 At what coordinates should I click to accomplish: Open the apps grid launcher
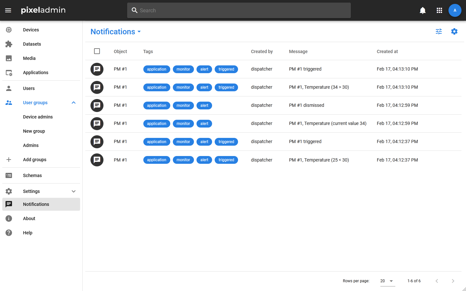tap(439, 10)
